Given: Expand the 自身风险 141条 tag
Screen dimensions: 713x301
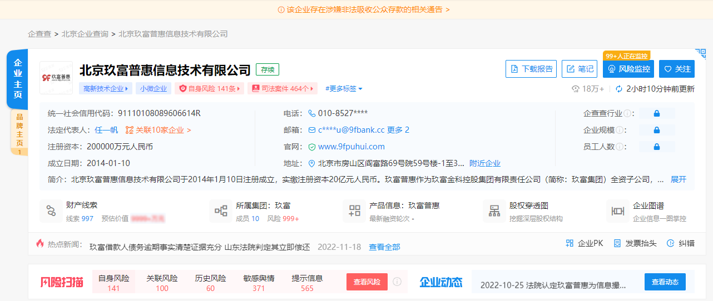Looking at the screenshot, I should point(209,88).
